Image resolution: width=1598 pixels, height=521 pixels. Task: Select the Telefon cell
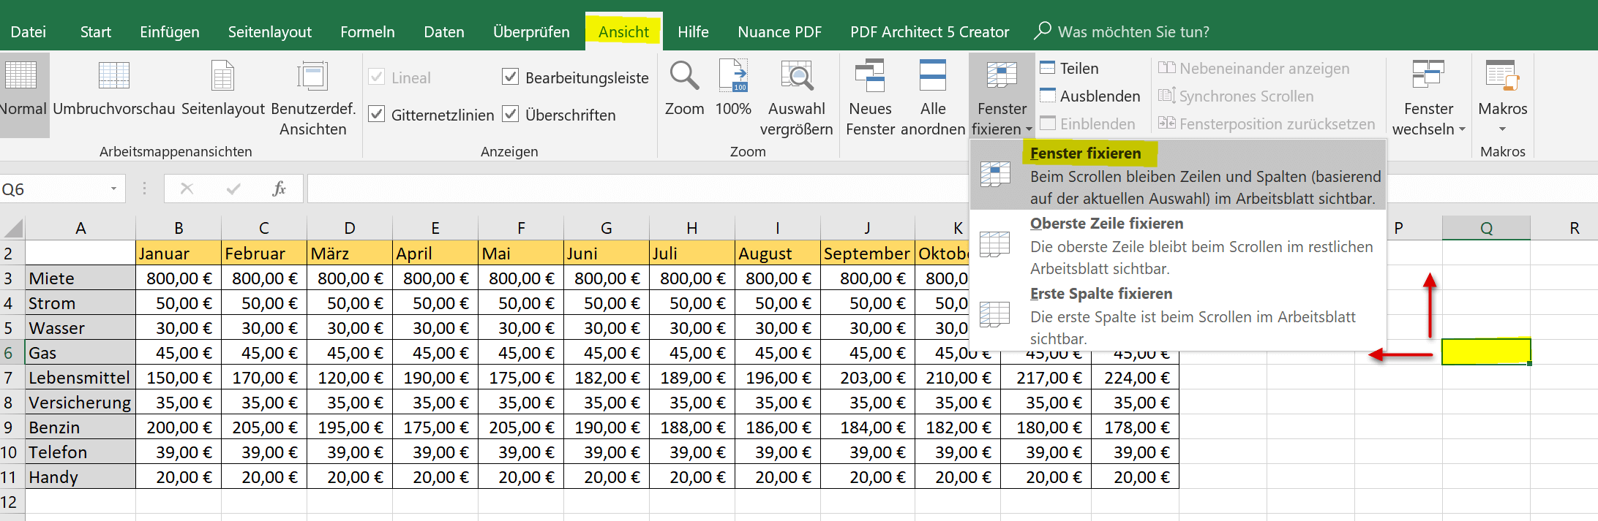(80, 452)
